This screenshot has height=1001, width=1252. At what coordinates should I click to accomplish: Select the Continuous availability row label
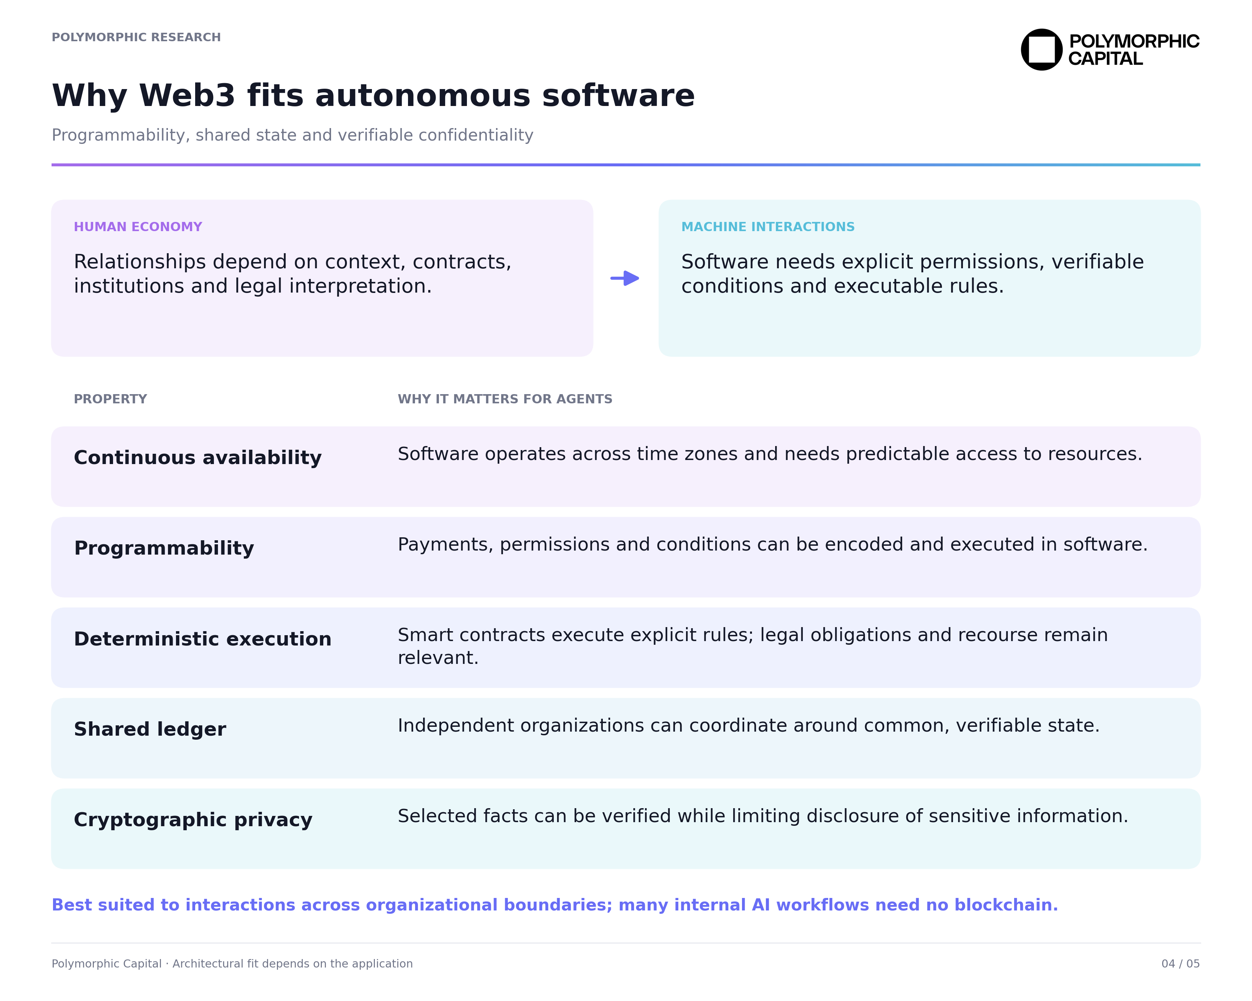[x=197, y=458]
